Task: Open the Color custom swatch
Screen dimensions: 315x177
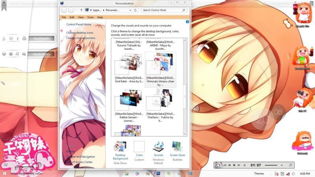Action: pyautogui.click(x=139, y=147)
